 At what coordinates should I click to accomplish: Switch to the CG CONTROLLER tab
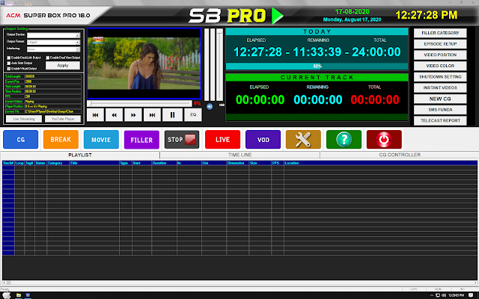(400, 155)
